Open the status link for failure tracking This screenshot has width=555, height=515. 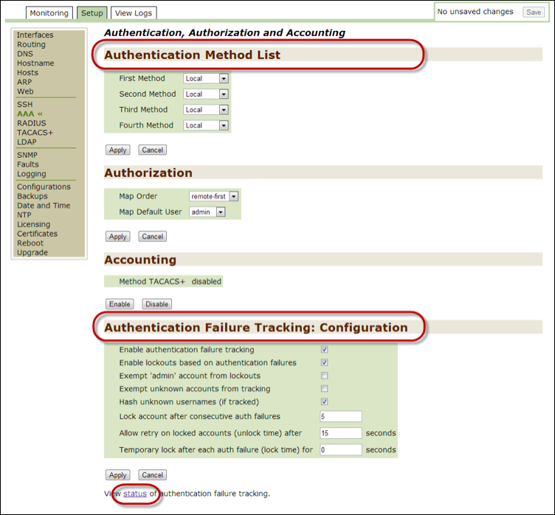click(134, 493)
